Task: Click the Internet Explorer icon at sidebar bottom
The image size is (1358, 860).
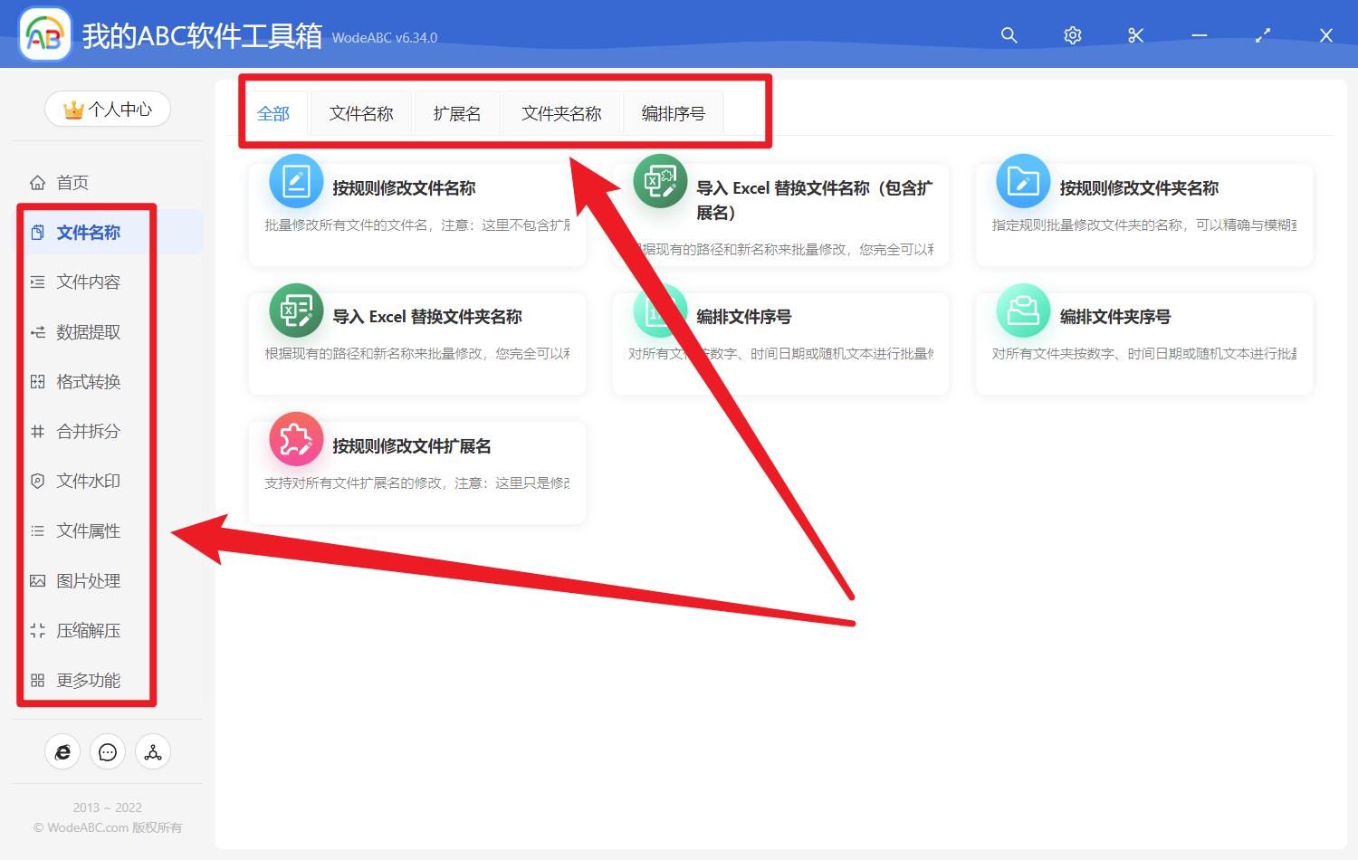Action: (x=62, y=752)
